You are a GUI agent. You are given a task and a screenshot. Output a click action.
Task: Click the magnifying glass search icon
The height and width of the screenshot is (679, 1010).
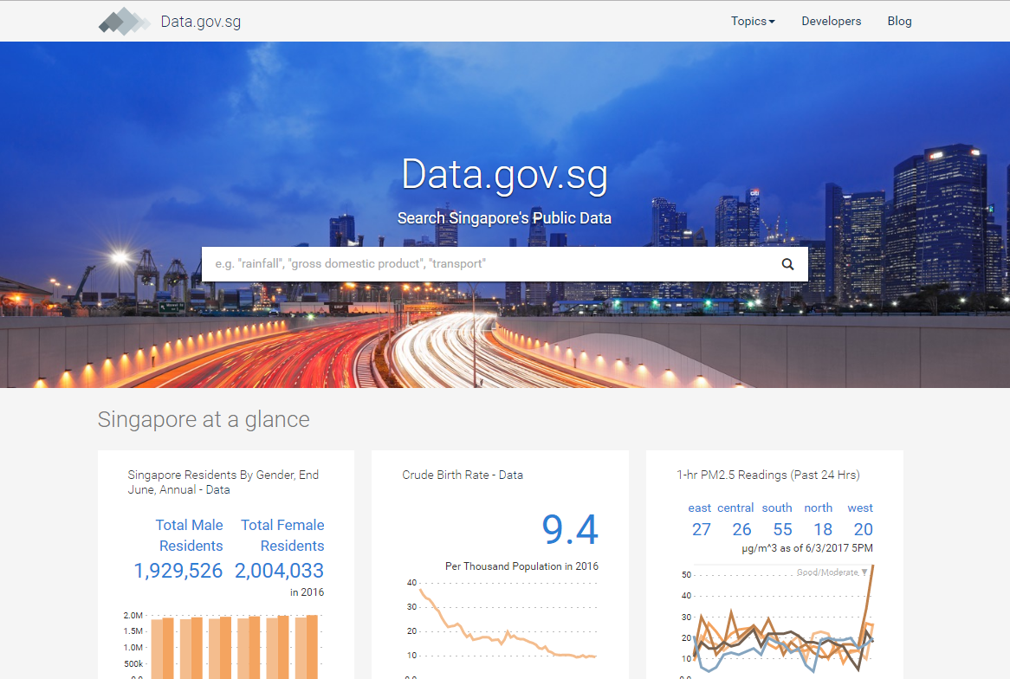point(787,264)
